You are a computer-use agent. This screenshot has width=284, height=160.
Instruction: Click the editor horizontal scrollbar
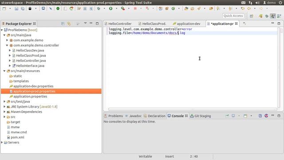click(193, 109)
